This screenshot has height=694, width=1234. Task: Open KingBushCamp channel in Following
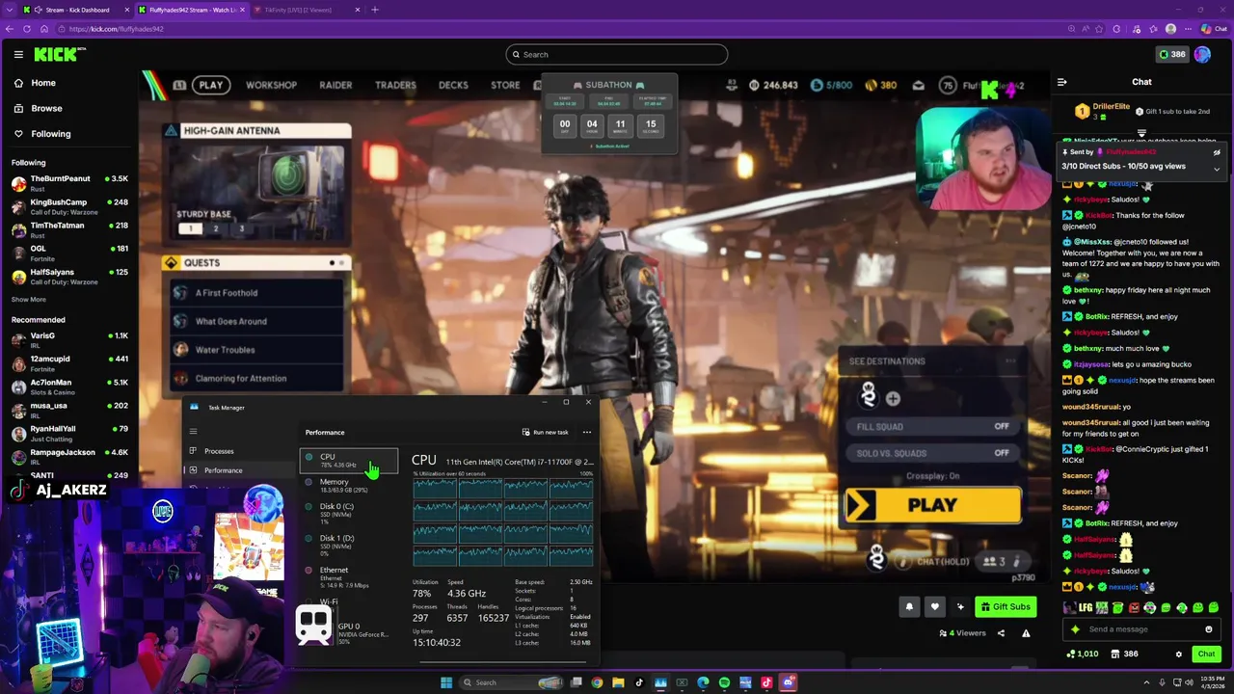[x=69, y=206]
